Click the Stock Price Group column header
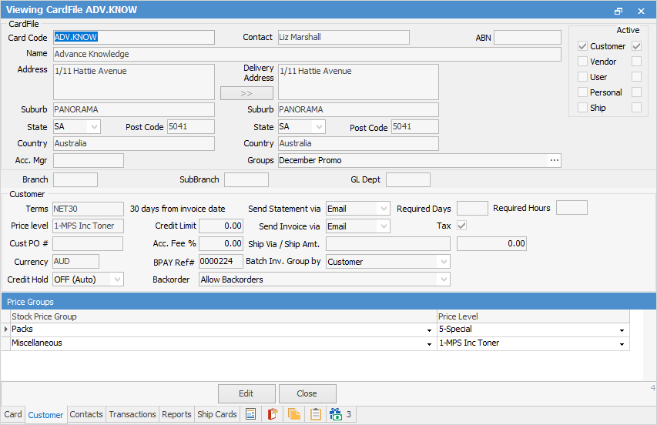Screen dimensions: 657x425 tap(223, 316)
